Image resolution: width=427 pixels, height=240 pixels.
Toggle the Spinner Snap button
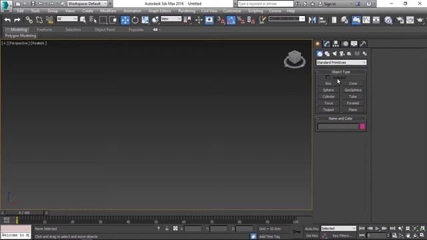coord(251,20)
